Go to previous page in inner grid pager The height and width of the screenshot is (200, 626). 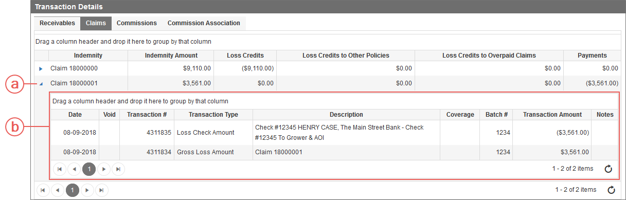[x=75, y=169]
